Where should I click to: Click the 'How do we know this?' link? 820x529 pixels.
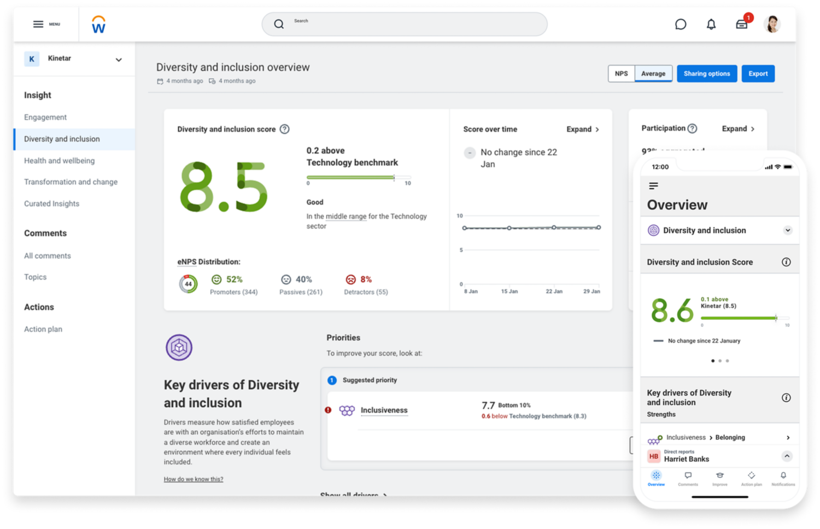click(x=194, y=479)
